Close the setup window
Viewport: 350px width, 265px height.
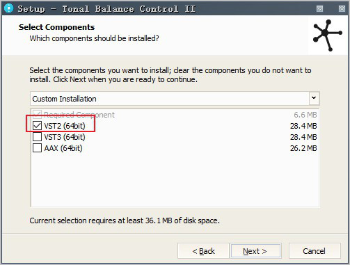342,9
